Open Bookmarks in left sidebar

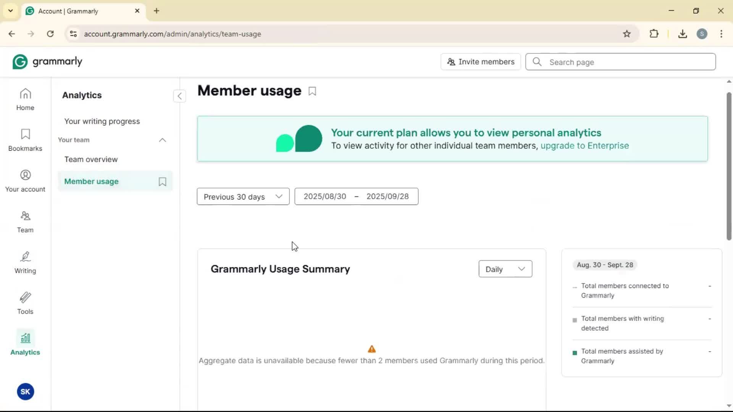click(25, 140)
